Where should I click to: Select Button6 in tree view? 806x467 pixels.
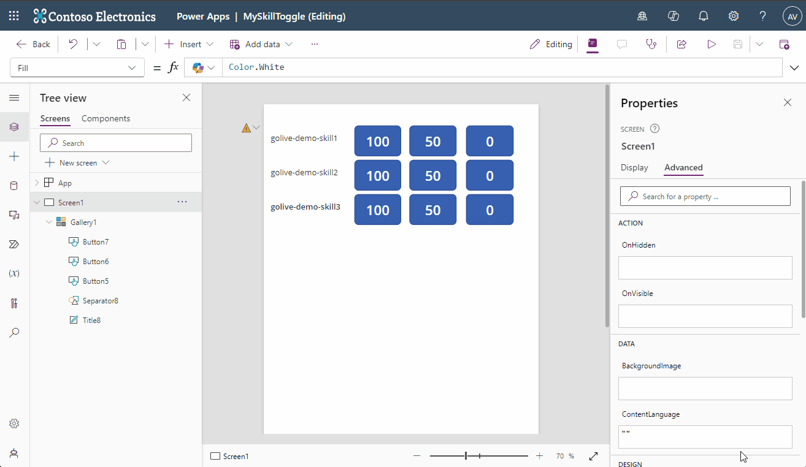(x=96, y=261)
